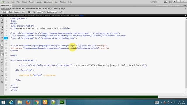Show Source Code related file
The width and height of the screenshot is (187, 105).
(6, 8)
